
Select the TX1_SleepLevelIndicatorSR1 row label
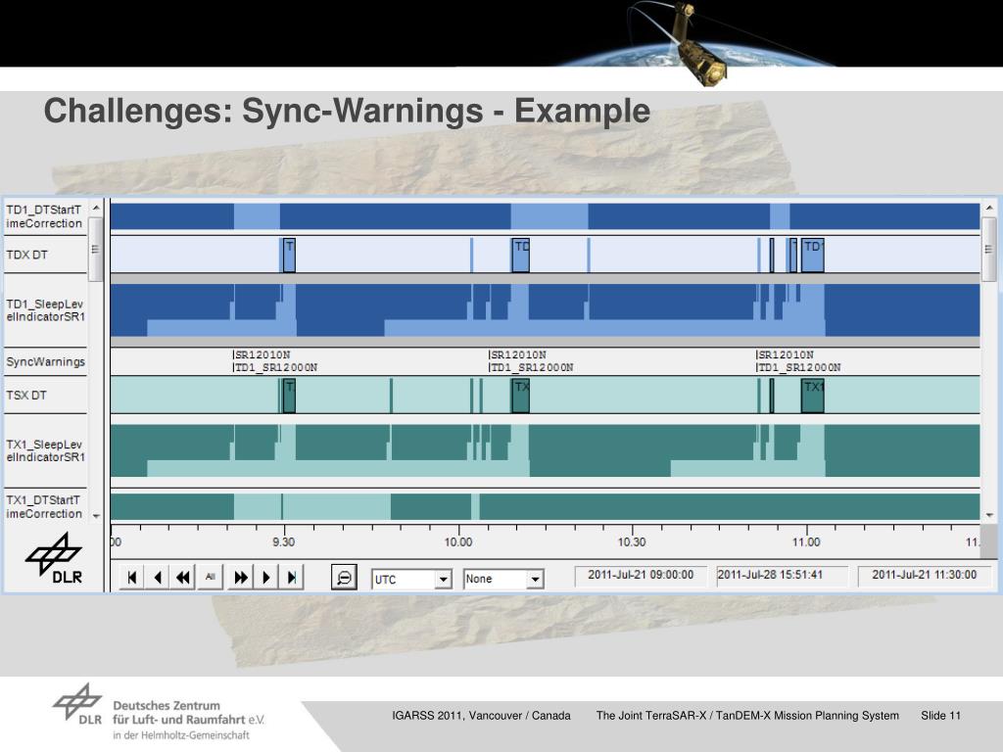click(45, 450)
